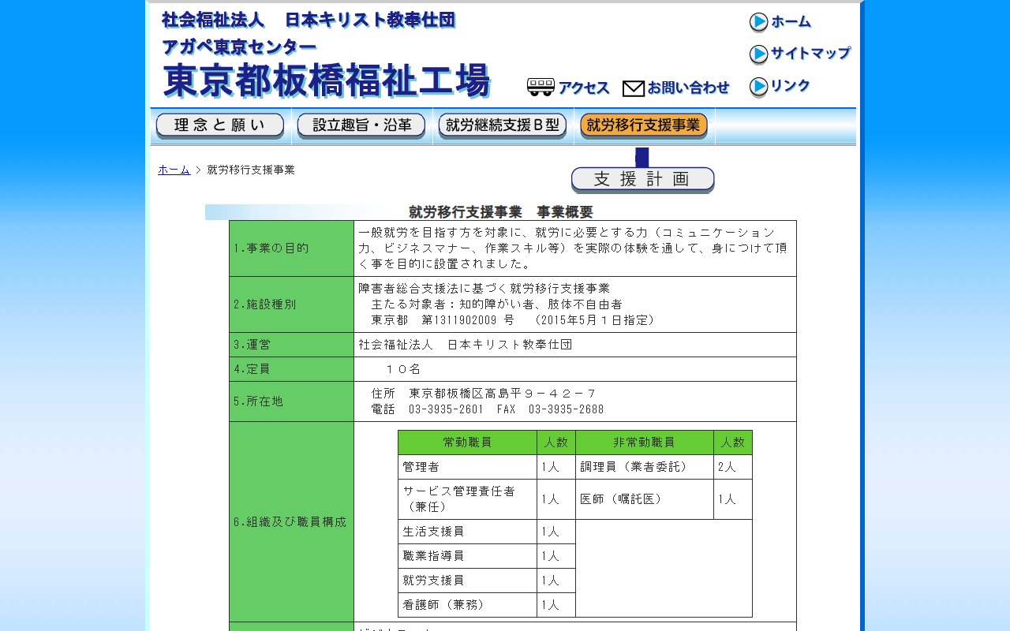Click the 生活支援員 cell
Image resolution: width=1010 pixels, height=631 pixels.
468,532
